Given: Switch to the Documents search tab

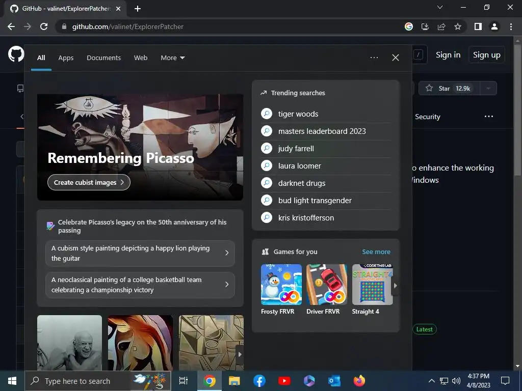Looking at the screenshot, I should pos(104,58).
